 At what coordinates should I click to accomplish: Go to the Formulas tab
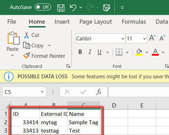pyautogui.click(x=134, y=22)
